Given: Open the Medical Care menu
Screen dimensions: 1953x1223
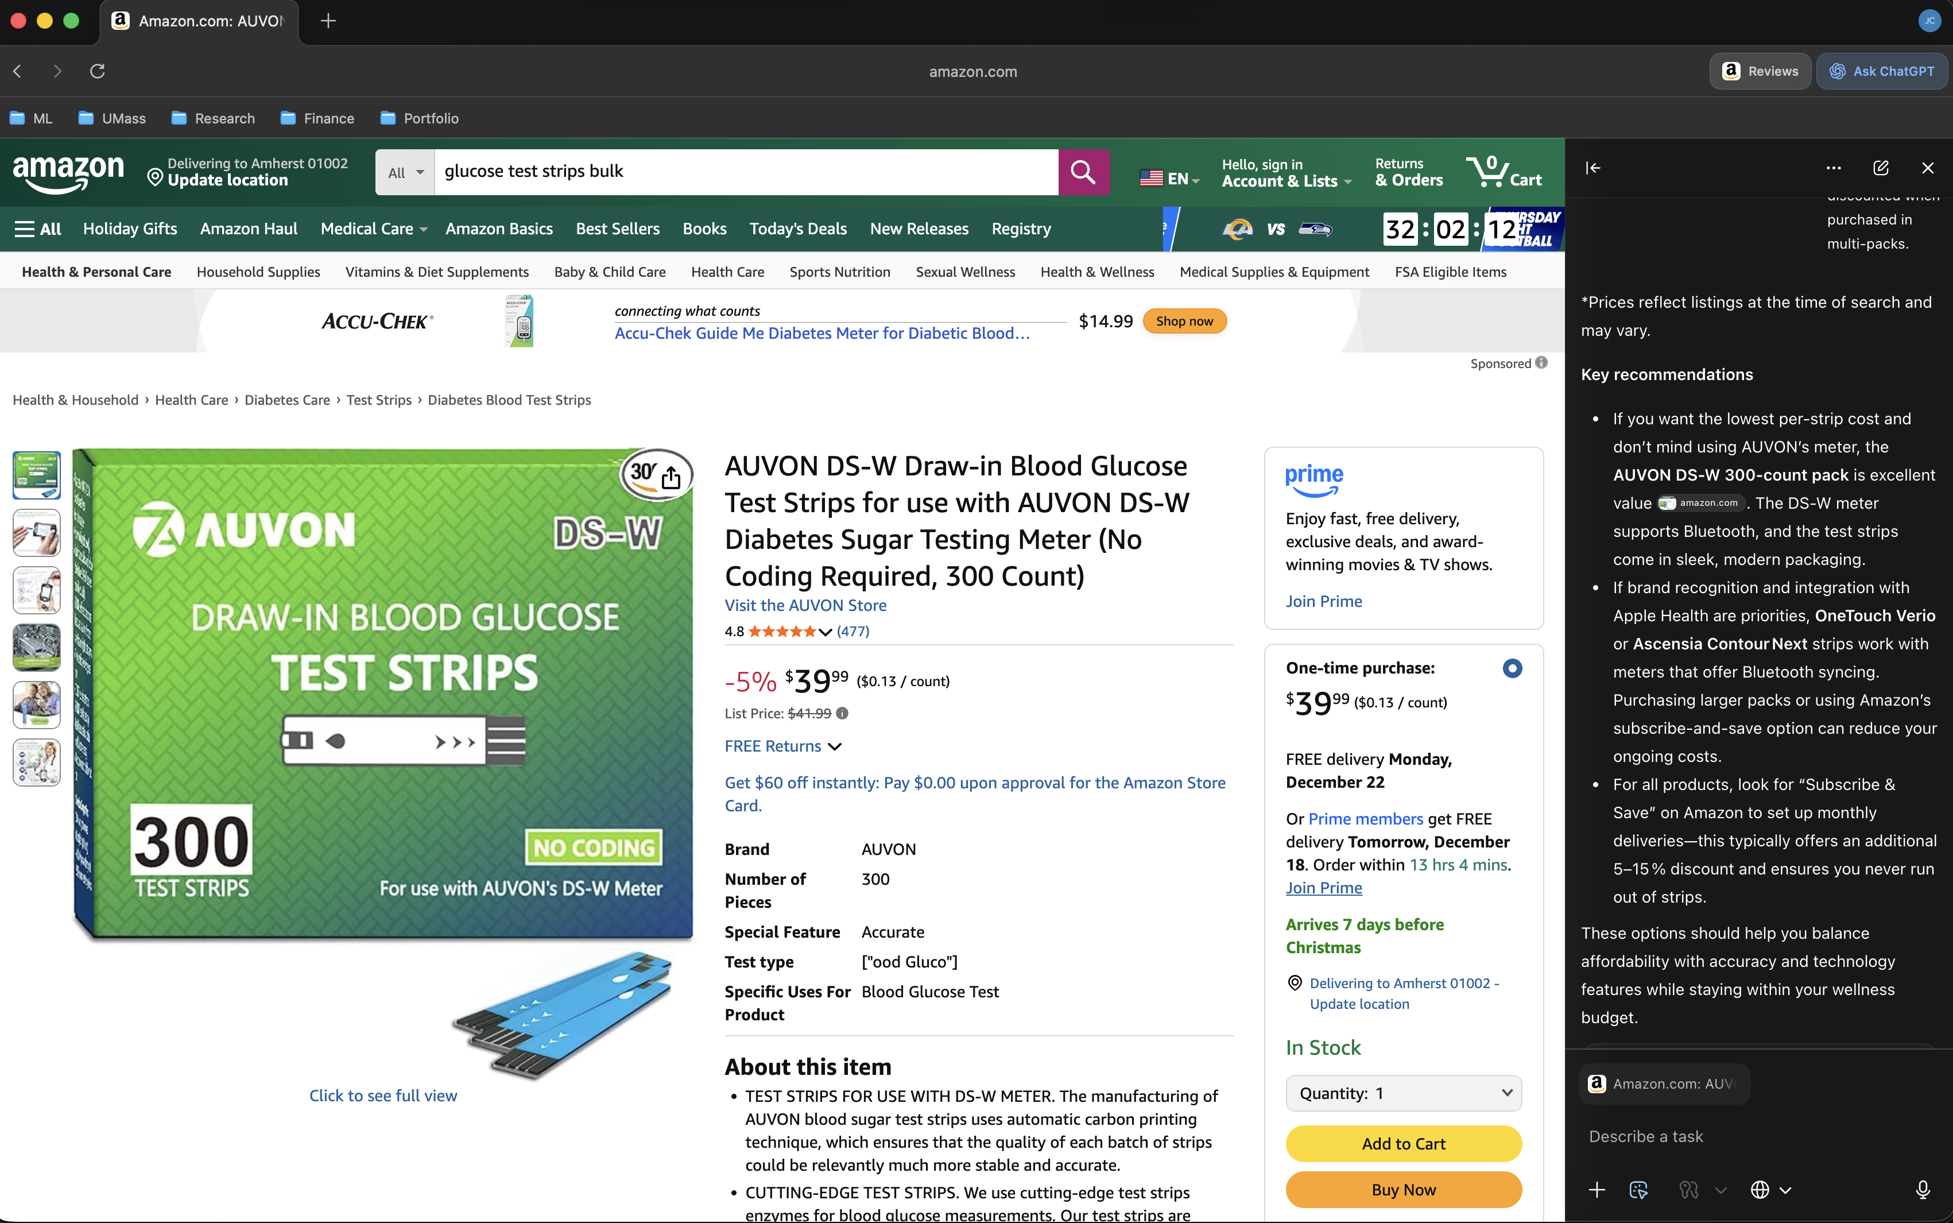Looking at the screenshot, I should (x=368, y=229).
